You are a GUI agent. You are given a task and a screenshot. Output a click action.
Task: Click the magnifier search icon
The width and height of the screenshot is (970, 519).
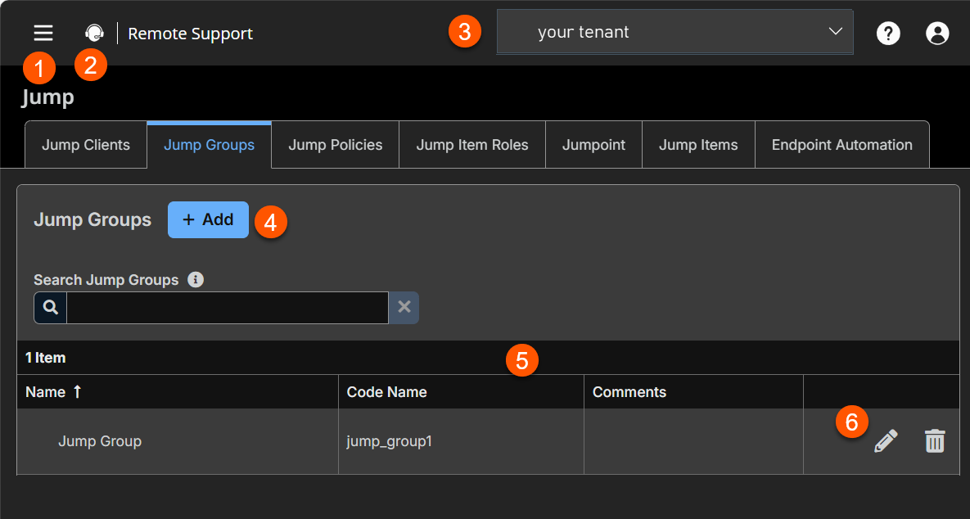(51, 308)
